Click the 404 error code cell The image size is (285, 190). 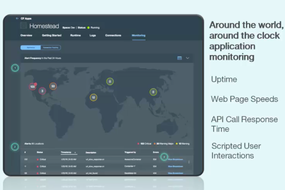point(154,173)
